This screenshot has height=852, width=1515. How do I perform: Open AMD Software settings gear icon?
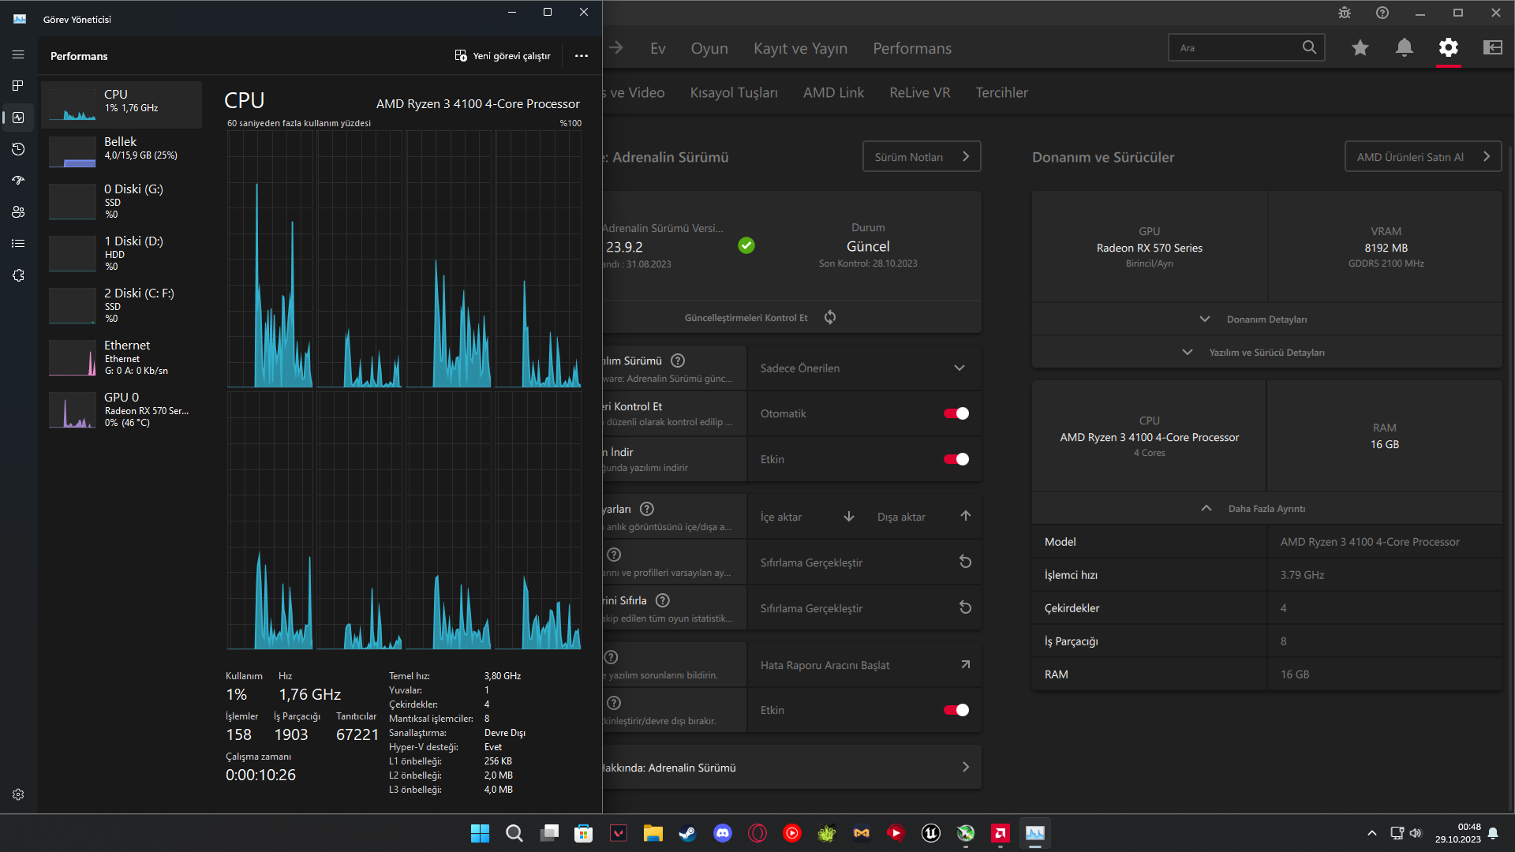point(1448,48)
